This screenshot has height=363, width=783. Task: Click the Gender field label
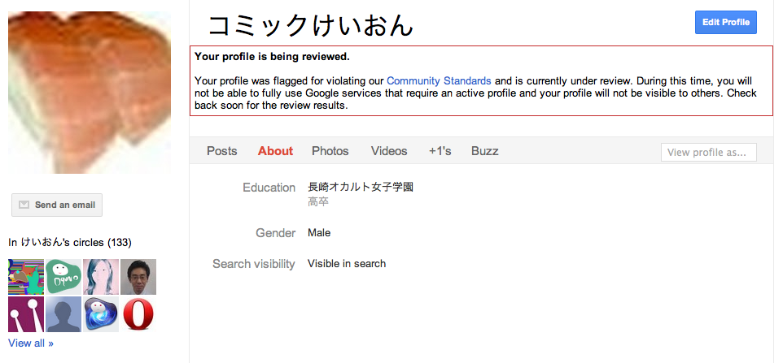click(276, 233)
